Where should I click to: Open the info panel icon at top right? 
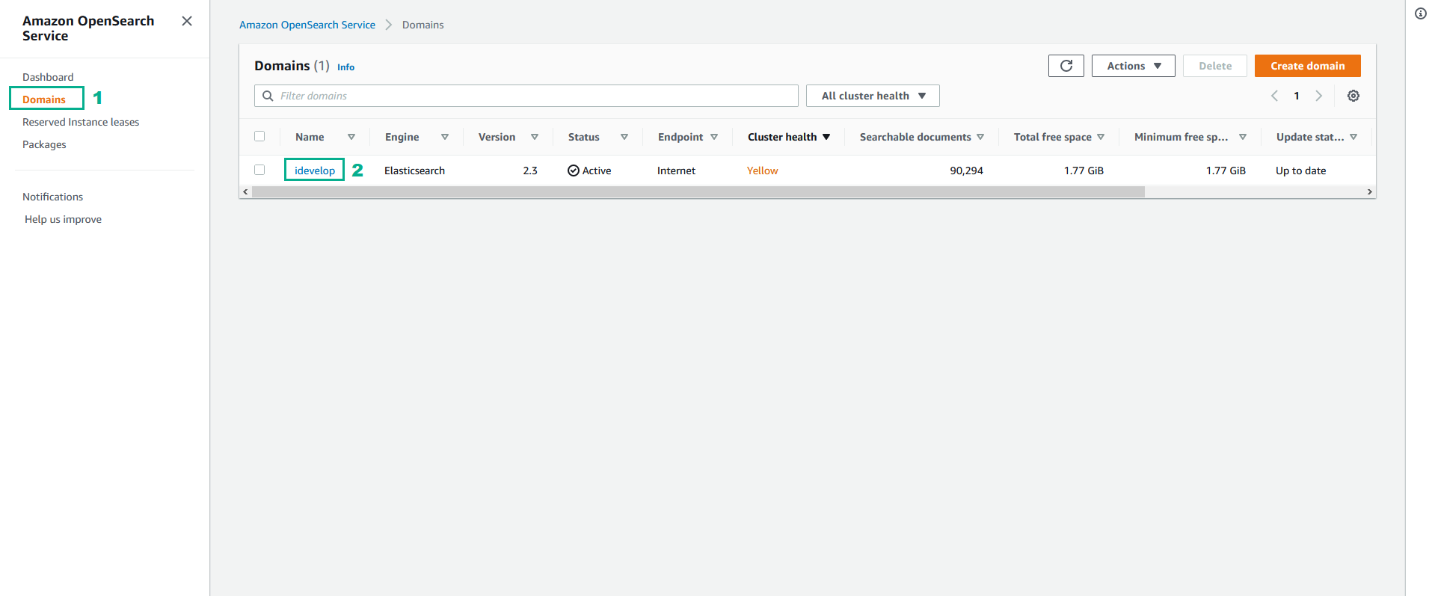pyautogui.click(x=1420, y=13)
